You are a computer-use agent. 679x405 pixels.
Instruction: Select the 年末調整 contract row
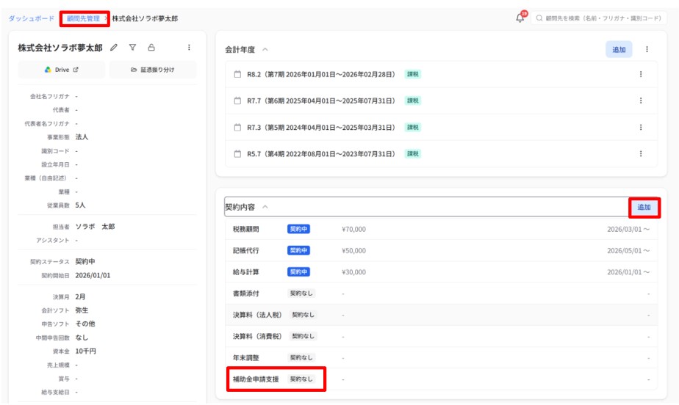pyautogui.click(x=441, y=357)
